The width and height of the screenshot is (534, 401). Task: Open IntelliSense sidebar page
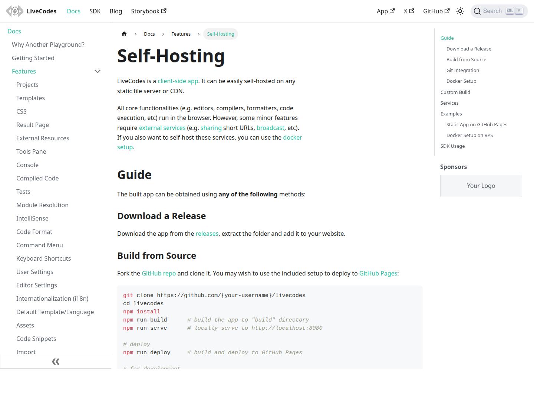(x=32, y=218)
